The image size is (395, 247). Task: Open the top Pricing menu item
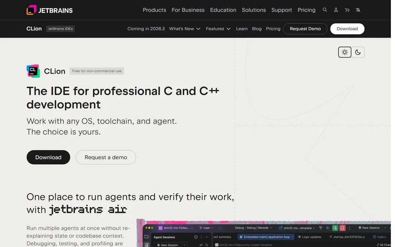tap(306, 10)
